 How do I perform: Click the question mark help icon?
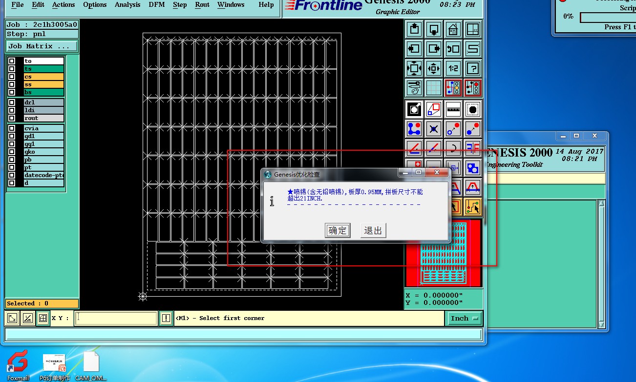473,68
